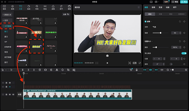The height and width of the screenshot is (111, 189).
Task: Click the timeline zoom slider handle
Action: 173,70
